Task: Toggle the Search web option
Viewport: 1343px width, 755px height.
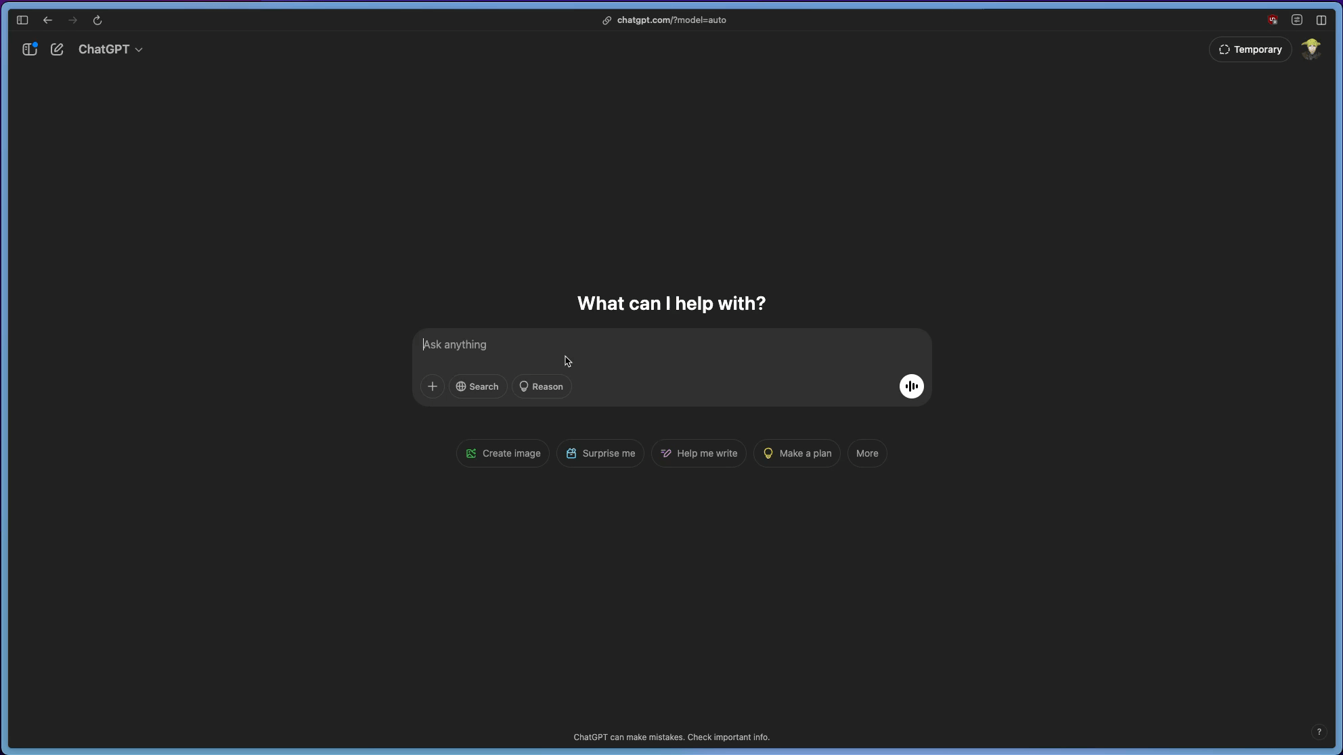Action: coord(478,386)
